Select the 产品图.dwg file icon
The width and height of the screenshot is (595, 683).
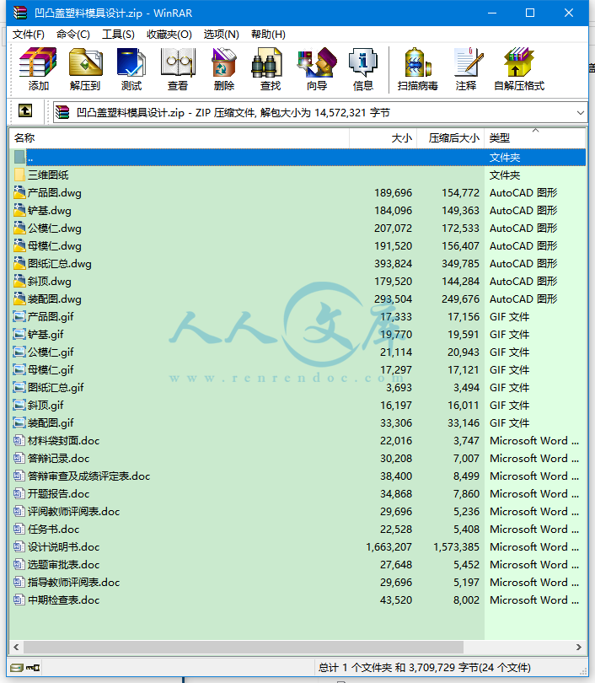pos(19,192)
